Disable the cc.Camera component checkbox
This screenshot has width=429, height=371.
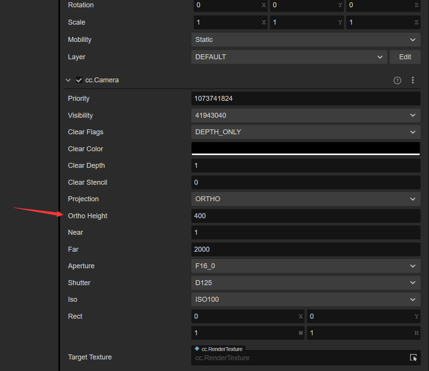(79, 80)
